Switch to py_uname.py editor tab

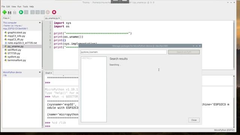pyautogui.click(x=51, y=18)
